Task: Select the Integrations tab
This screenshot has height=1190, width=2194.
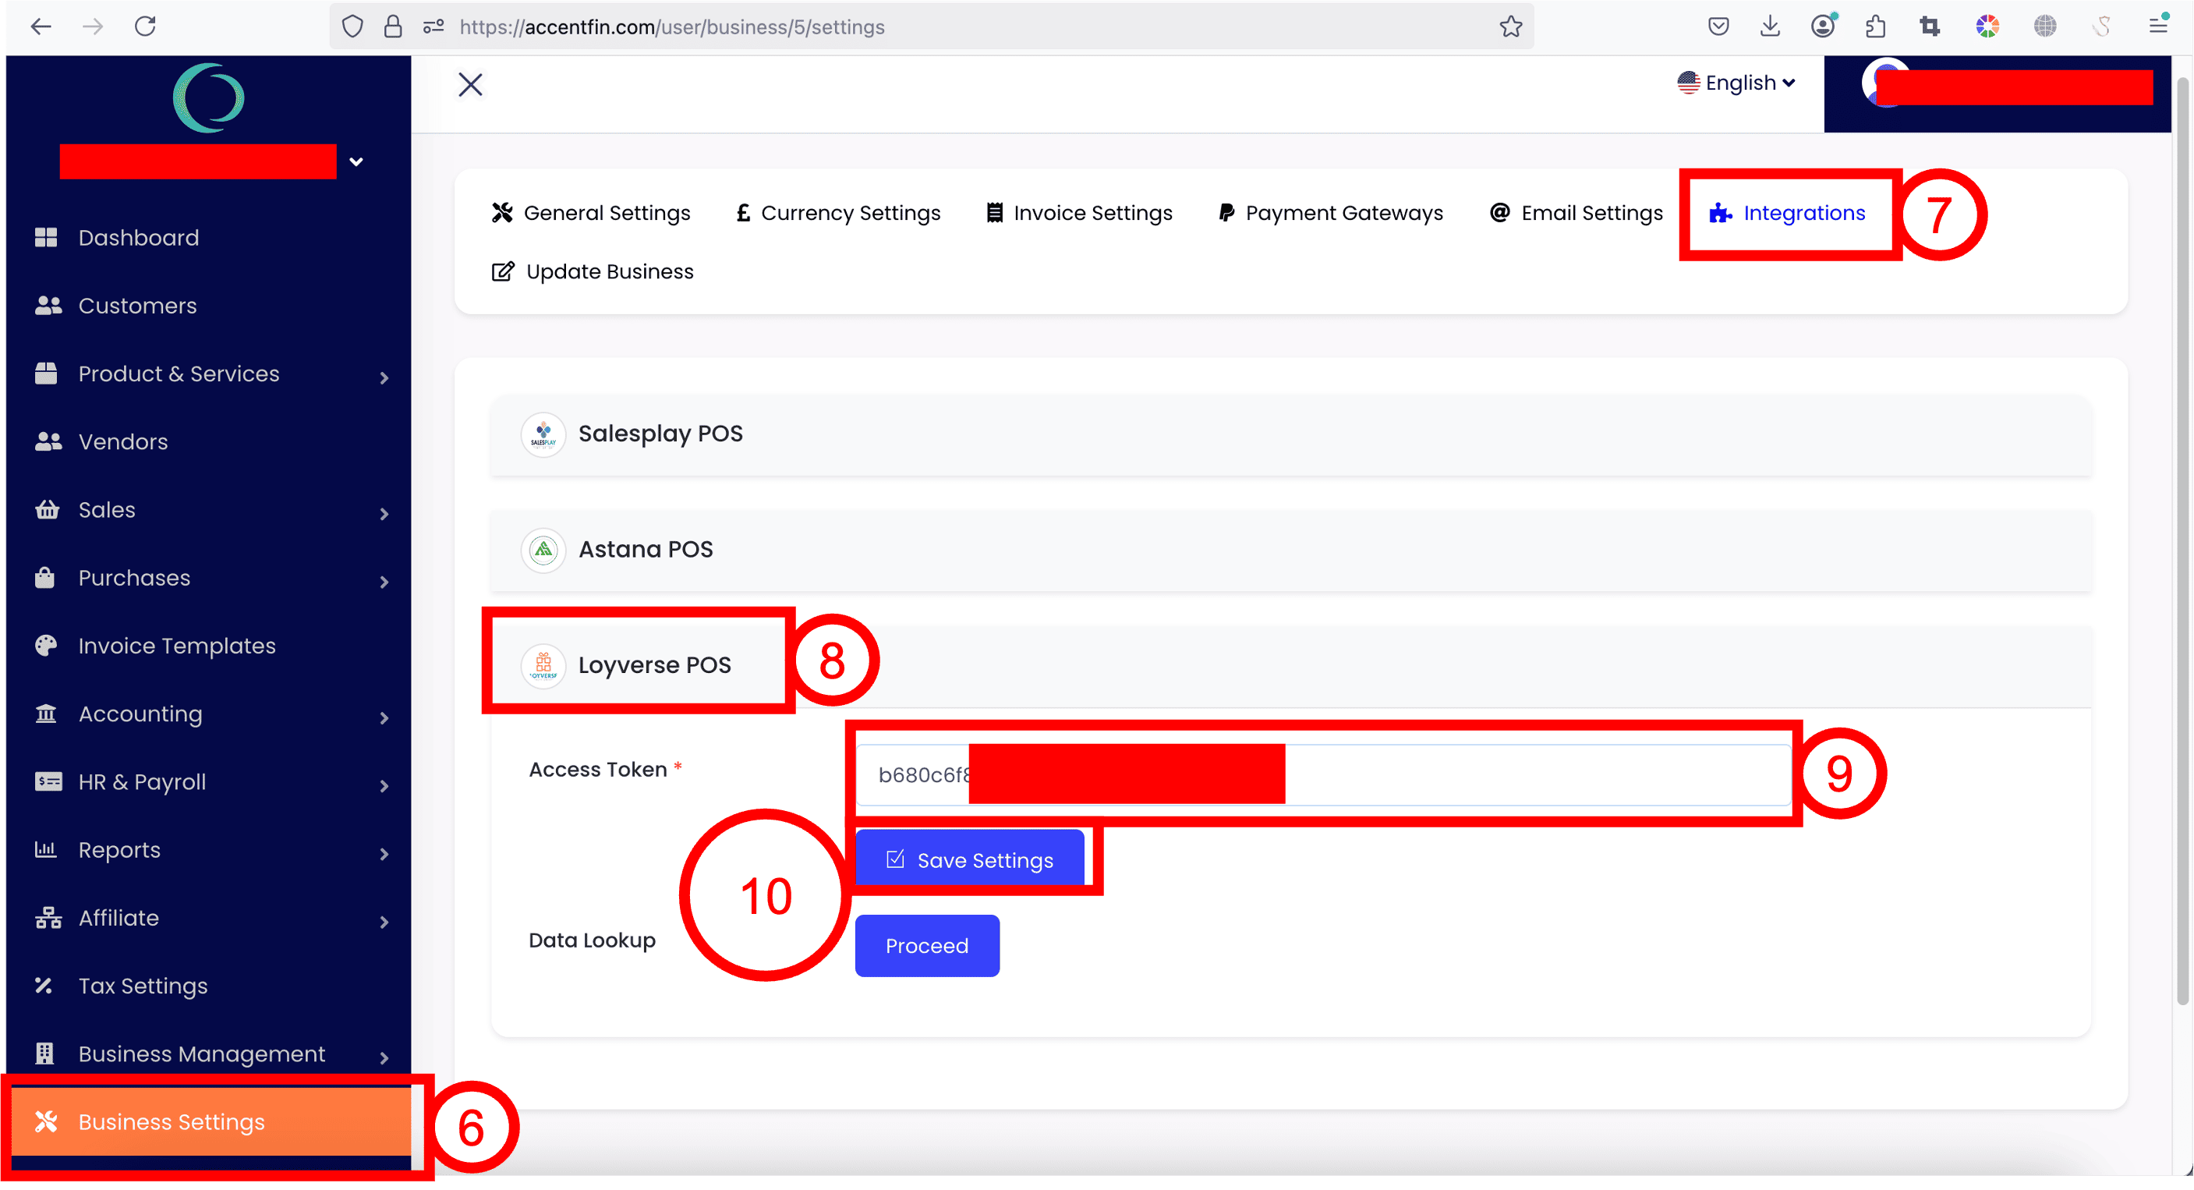Action: pyautogui.click(x=1788, y=213)
